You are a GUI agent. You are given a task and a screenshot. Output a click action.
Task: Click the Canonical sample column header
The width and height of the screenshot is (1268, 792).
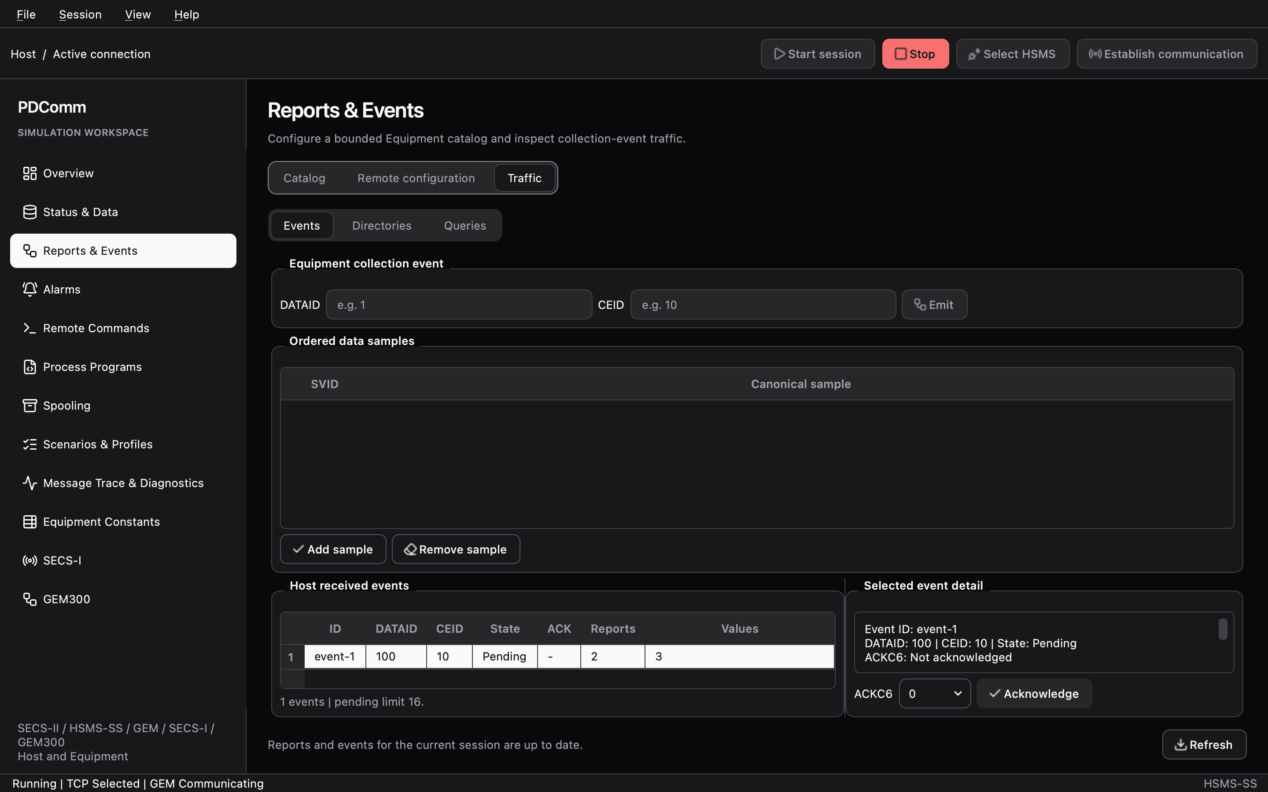pos(800,384)
